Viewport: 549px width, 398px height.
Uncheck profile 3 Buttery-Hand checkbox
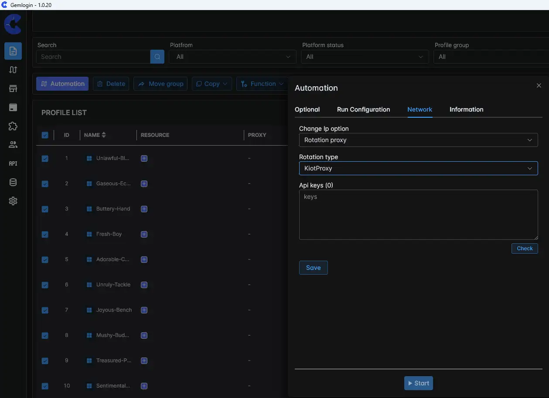pyautogui.click(x=45, y=209)
